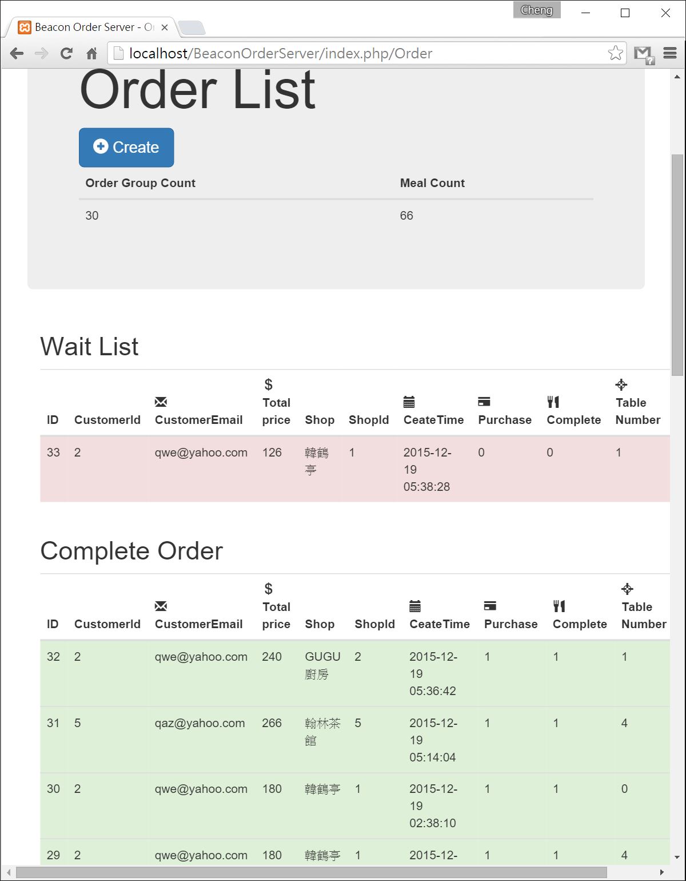Open Chrome hamburger menu
This screenshot has height=881, width=686.
(670, 54)
